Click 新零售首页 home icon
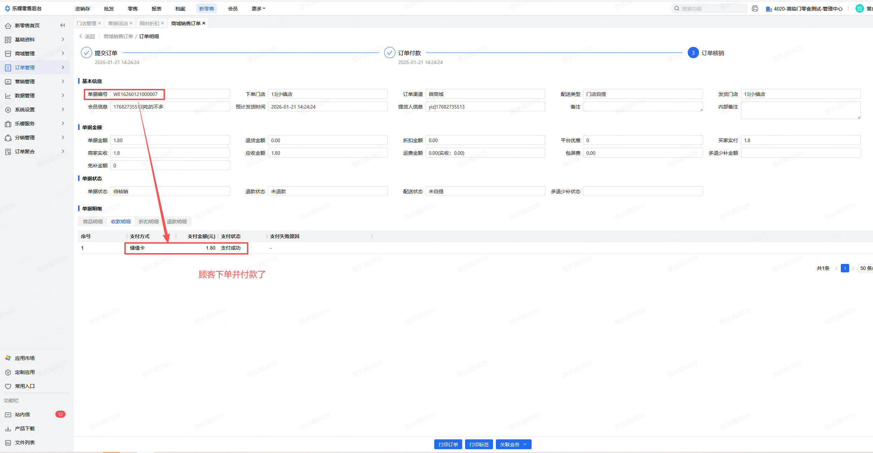Image resolution: width=873 pixels, height=453 pixels. coord(8,26)
